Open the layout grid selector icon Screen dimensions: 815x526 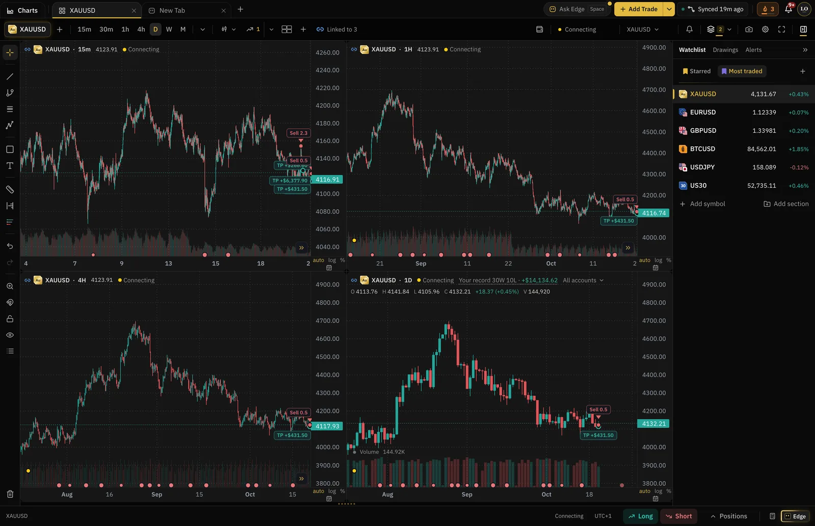[x=287, y=30]
